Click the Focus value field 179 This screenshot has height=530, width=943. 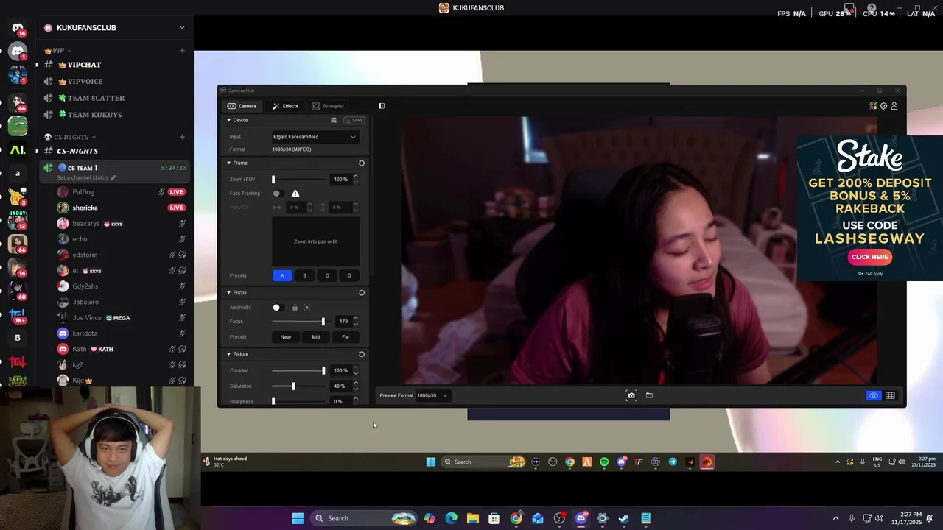point(342,322)
